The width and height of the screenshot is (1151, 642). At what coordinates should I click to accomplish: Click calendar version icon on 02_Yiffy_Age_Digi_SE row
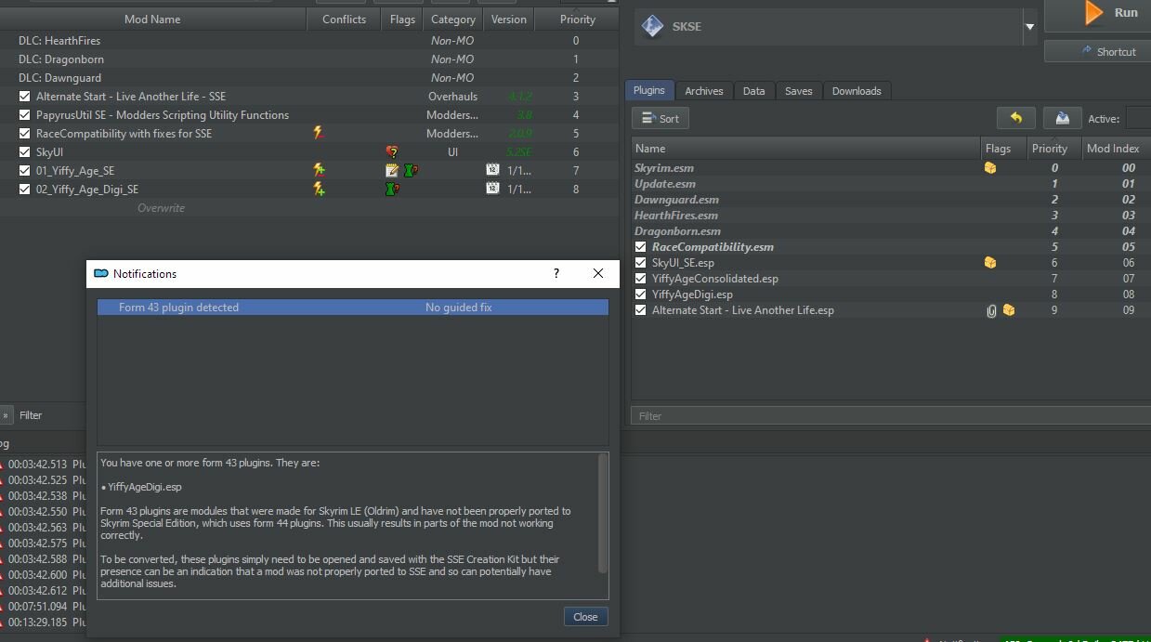492,189
